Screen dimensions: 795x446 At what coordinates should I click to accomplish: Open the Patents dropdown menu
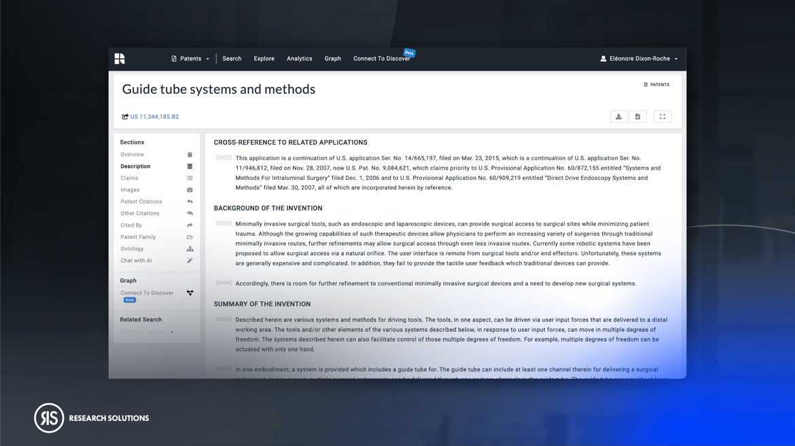[x=190, y=58]
